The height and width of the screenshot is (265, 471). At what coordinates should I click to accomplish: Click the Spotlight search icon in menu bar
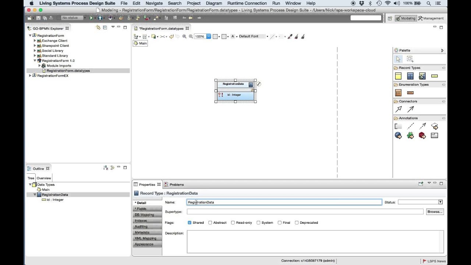[429, 3]
